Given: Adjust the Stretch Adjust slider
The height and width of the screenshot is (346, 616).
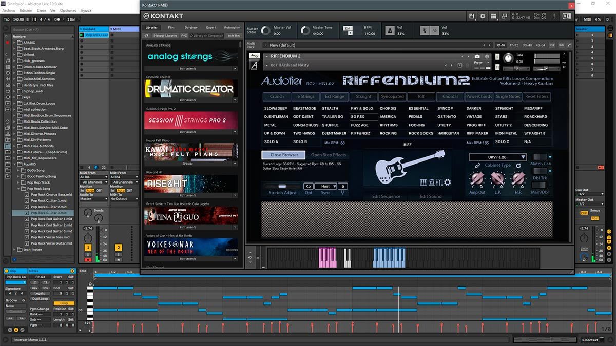Looking at the screenshot, I should [283, 186].
